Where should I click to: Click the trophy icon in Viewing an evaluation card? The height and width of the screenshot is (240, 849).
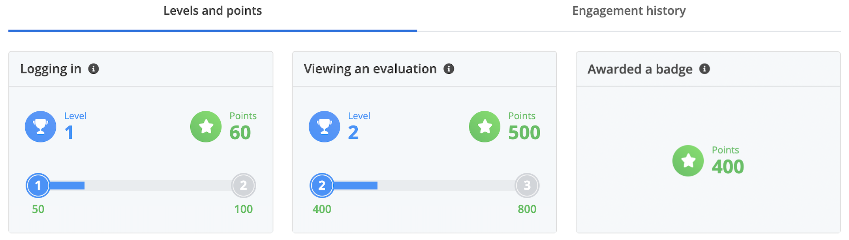[324, 127]
